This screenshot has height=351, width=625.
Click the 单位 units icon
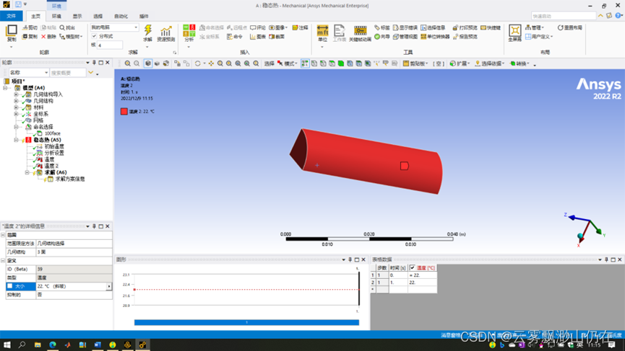pos(322,32)
